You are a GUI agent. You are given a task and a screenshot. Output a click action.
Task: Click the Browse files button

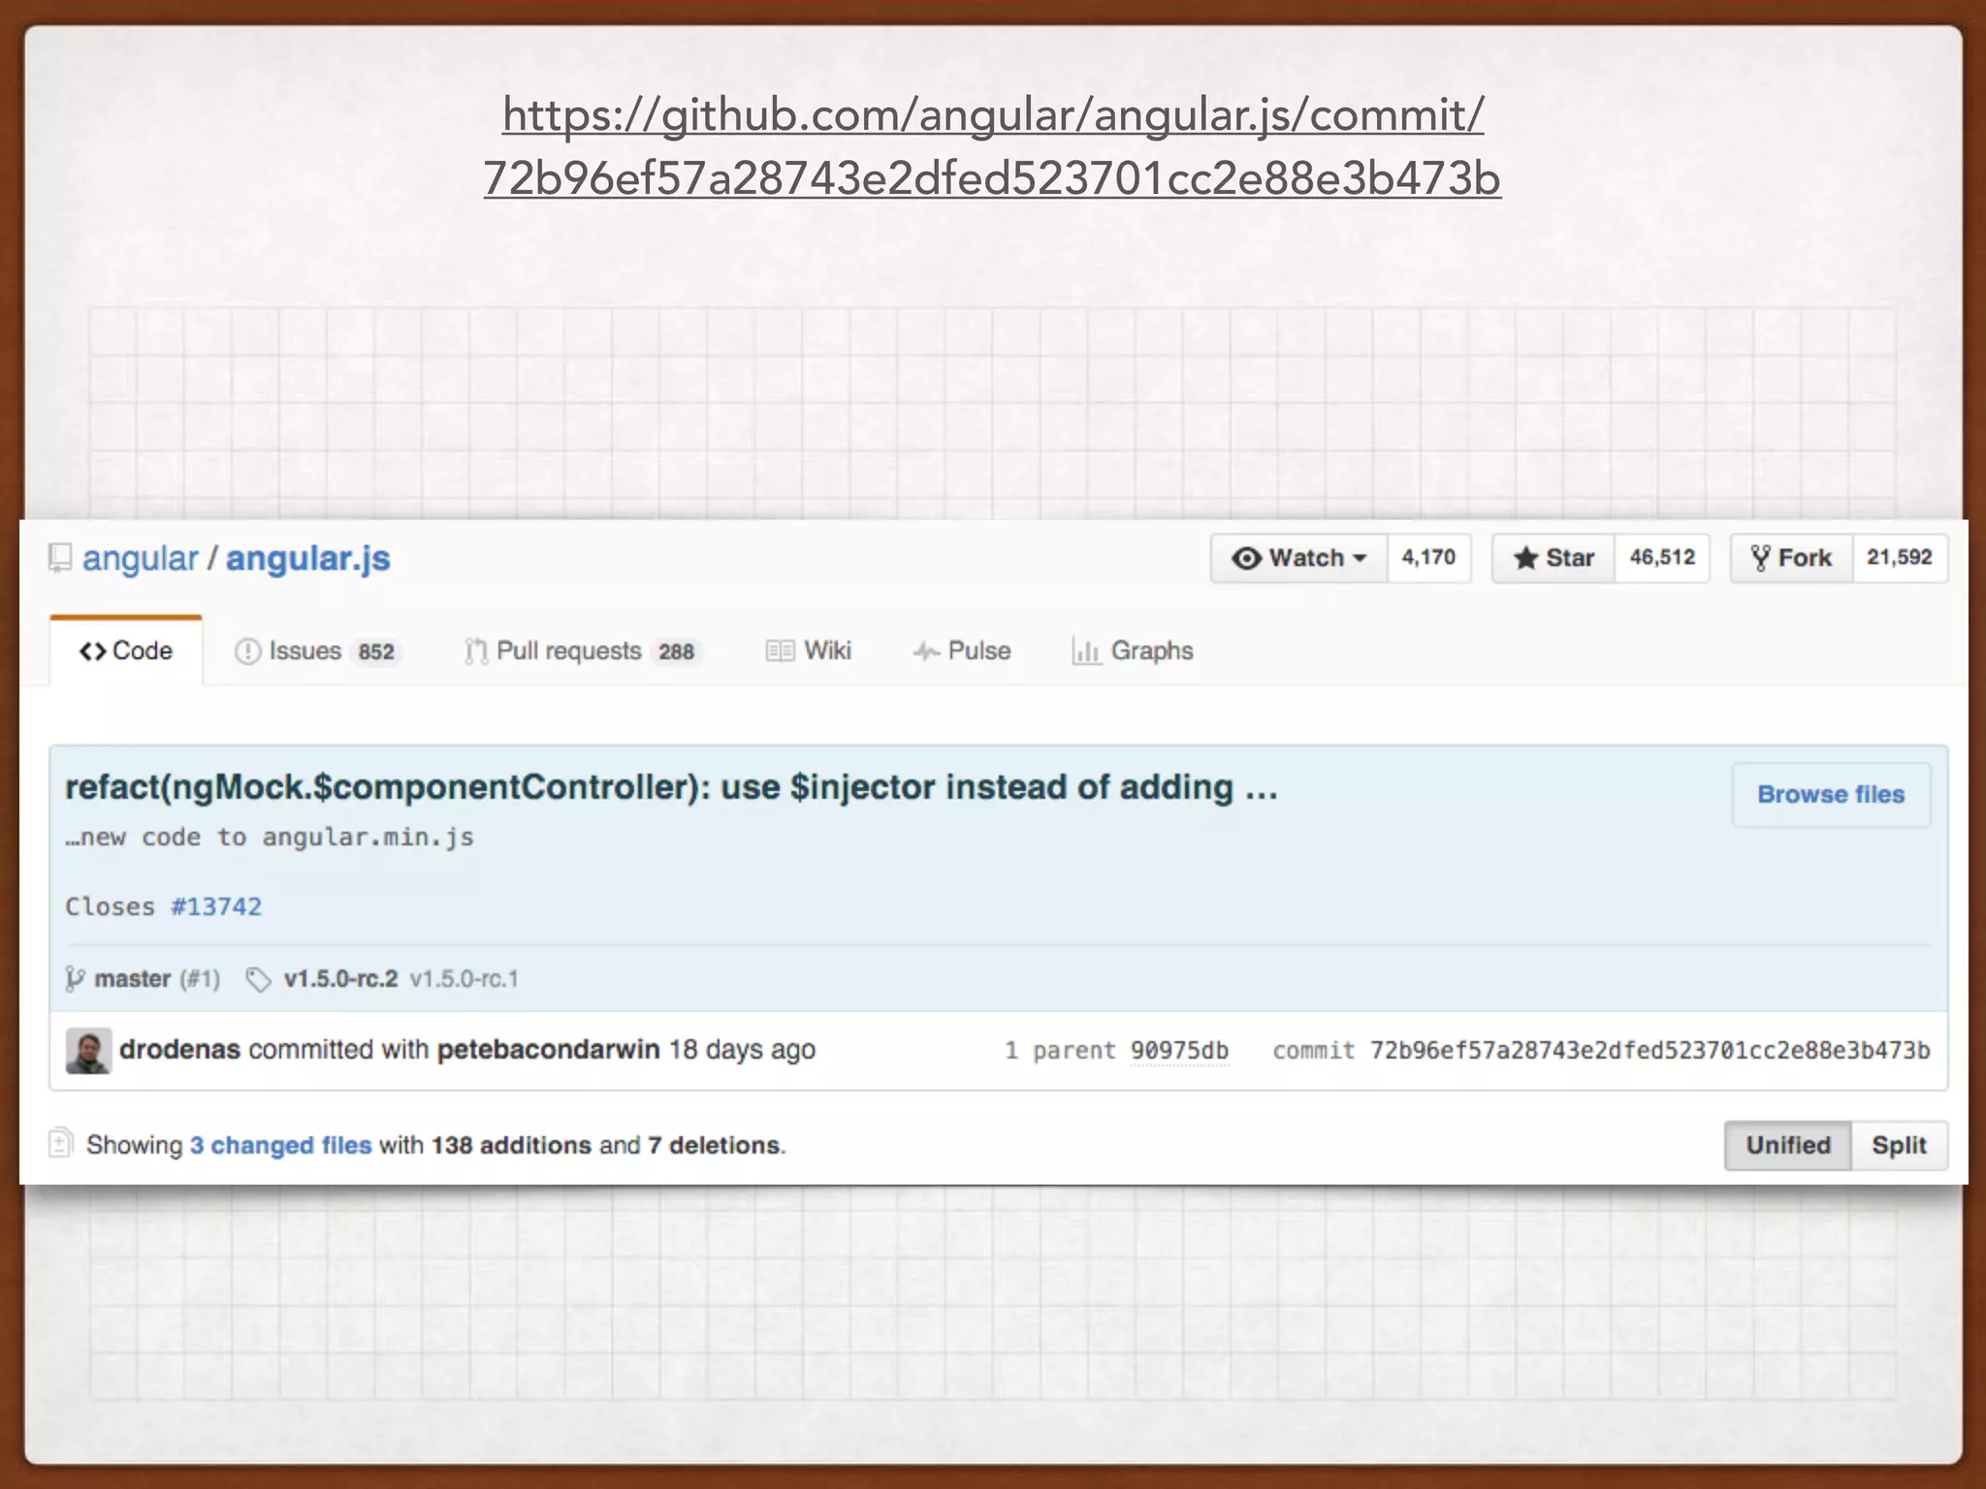click(x=1831, y=794)
